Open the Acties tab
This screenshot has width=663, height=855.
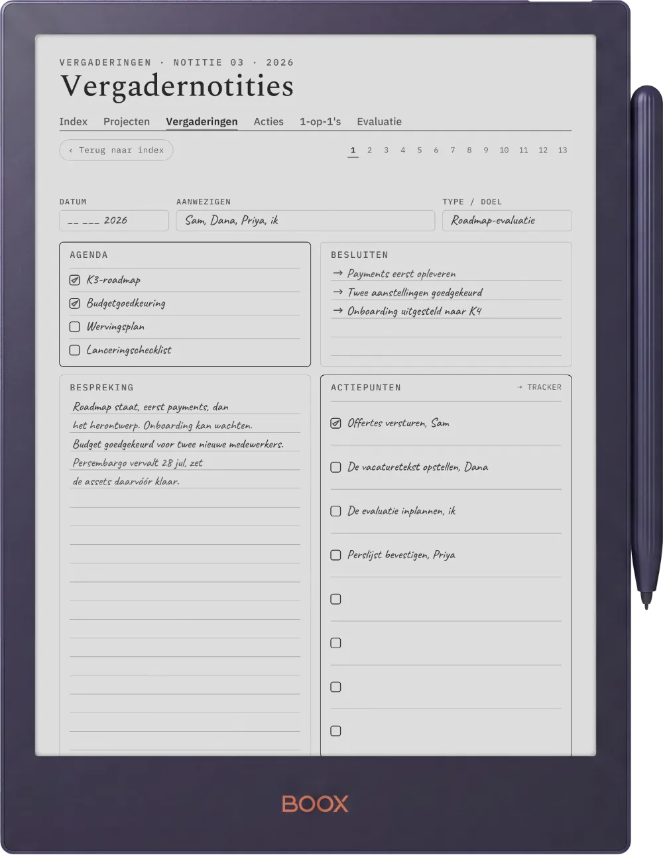(269, 121)
